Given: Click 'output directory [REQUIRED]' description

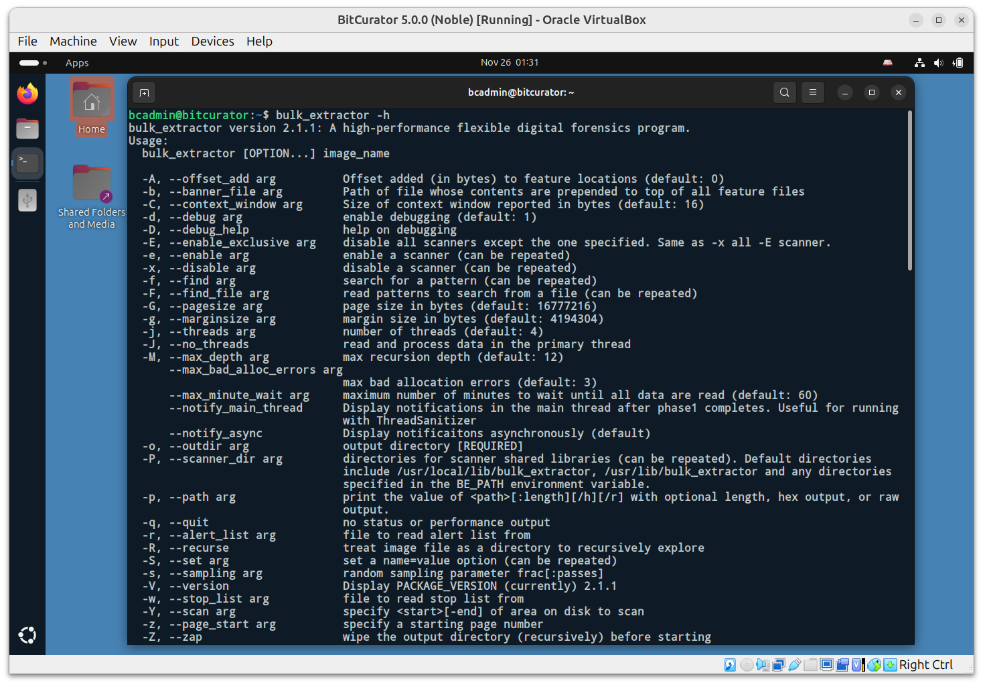Looking at the screenshot, I should tap(433, 446).
